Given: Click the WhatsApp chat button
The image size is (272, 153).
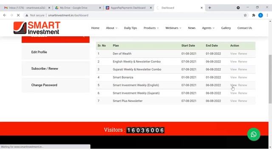Looking at the screenshot, I should pos(254,134).
